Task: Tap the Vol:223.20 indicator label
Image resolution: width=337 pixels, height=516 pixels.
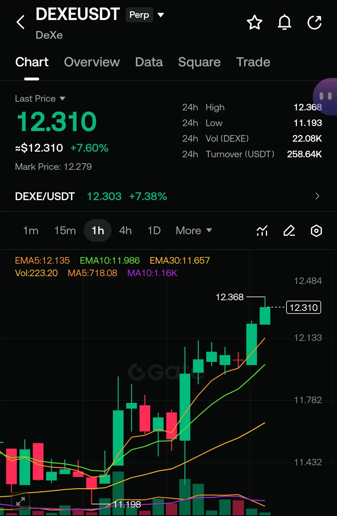Action: (x=37, y=273)
